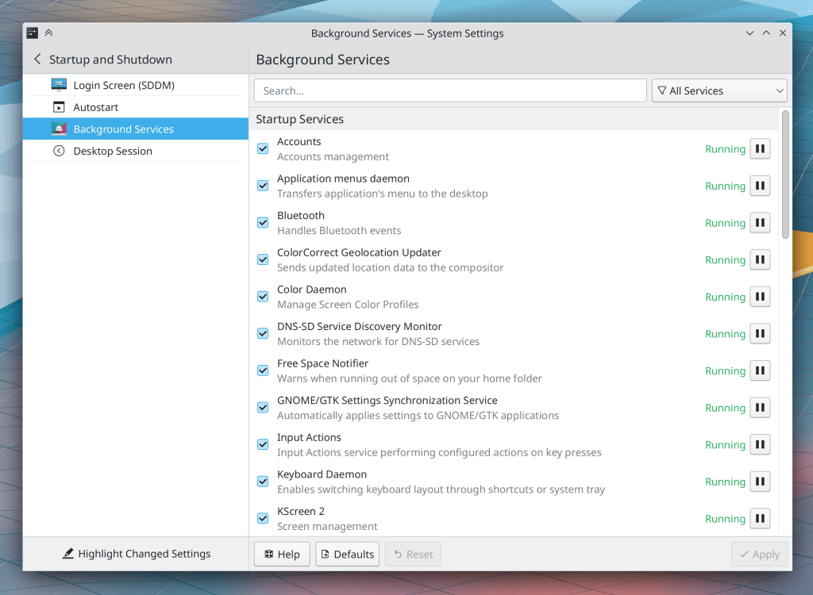
Task: Click the Login Screen (SDDM) monitor icon
Action: (x=60, y=85)
